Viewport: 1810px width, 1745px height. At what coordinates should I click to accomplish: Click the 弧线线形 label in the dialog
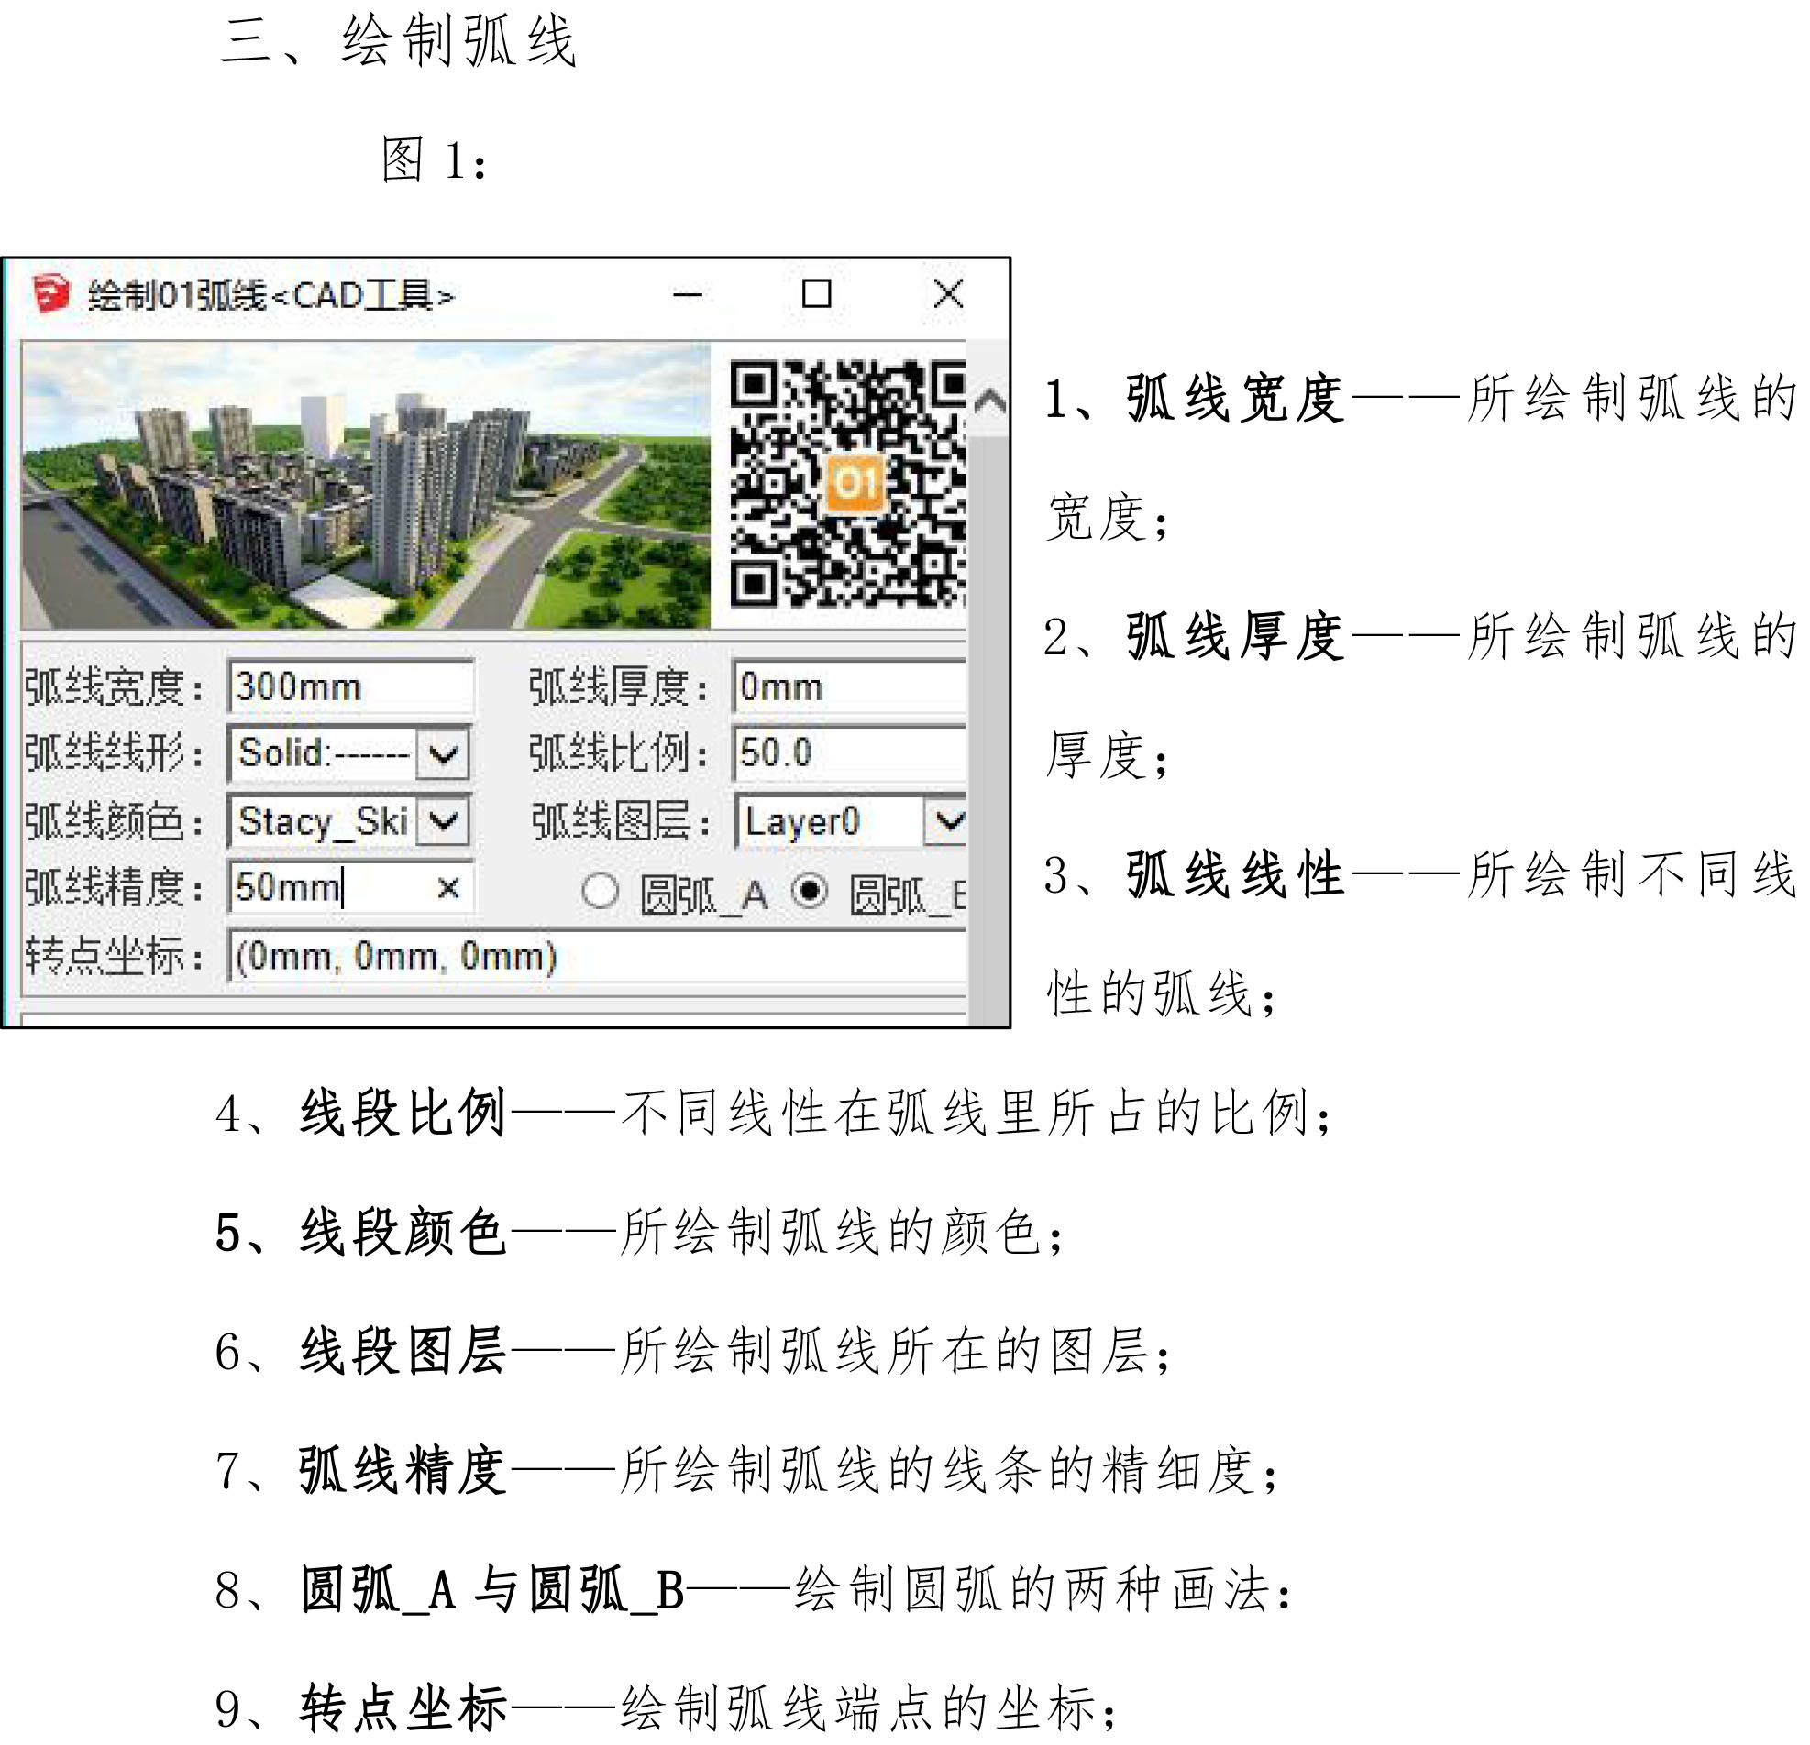(115, 753)
